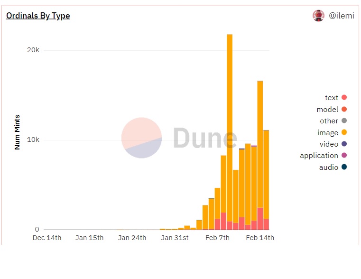The width and height of the screenshot is (361, 279).
Task: Click the 'Num Mints' y-axis title
Action: pos(17,132)
